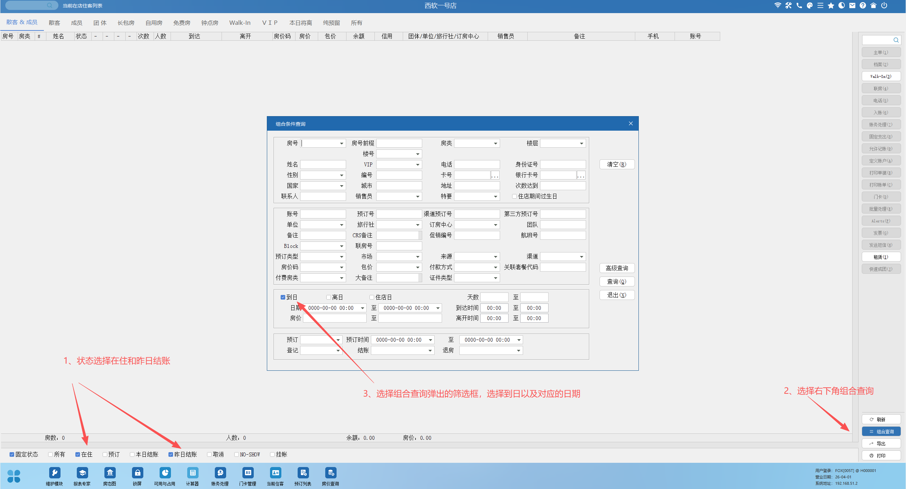
Task: Open 可用与占用 availability icon
Action: [165, 476]
